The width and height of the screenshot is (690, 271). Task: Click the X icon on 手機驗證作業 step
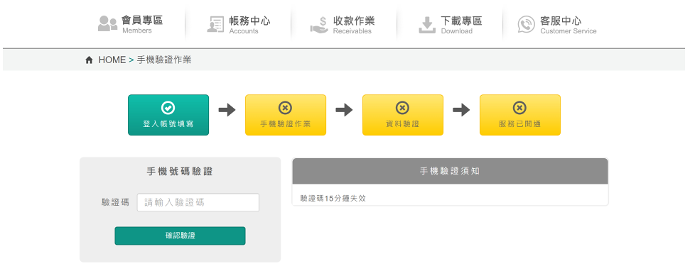[x=285, y=108]
